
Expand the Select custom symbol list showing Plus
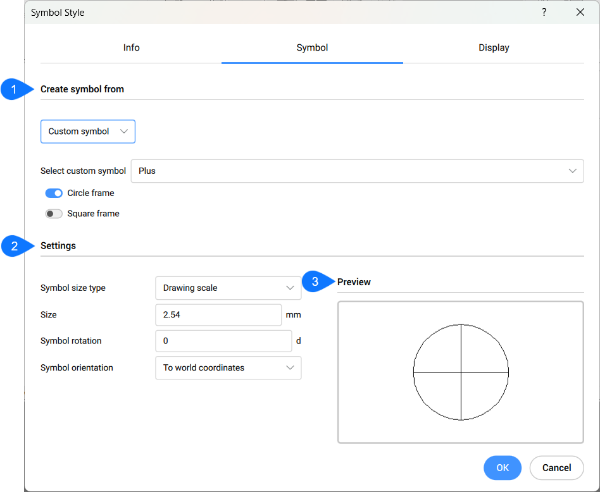[x=357, y=171]
